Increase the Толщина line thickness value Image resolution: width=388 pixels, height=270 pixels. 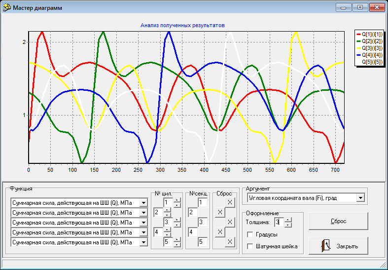(288, 220)
